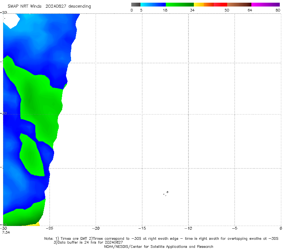Click the color bar label '64'
284x249 pixels.
[x=250, y=10]
